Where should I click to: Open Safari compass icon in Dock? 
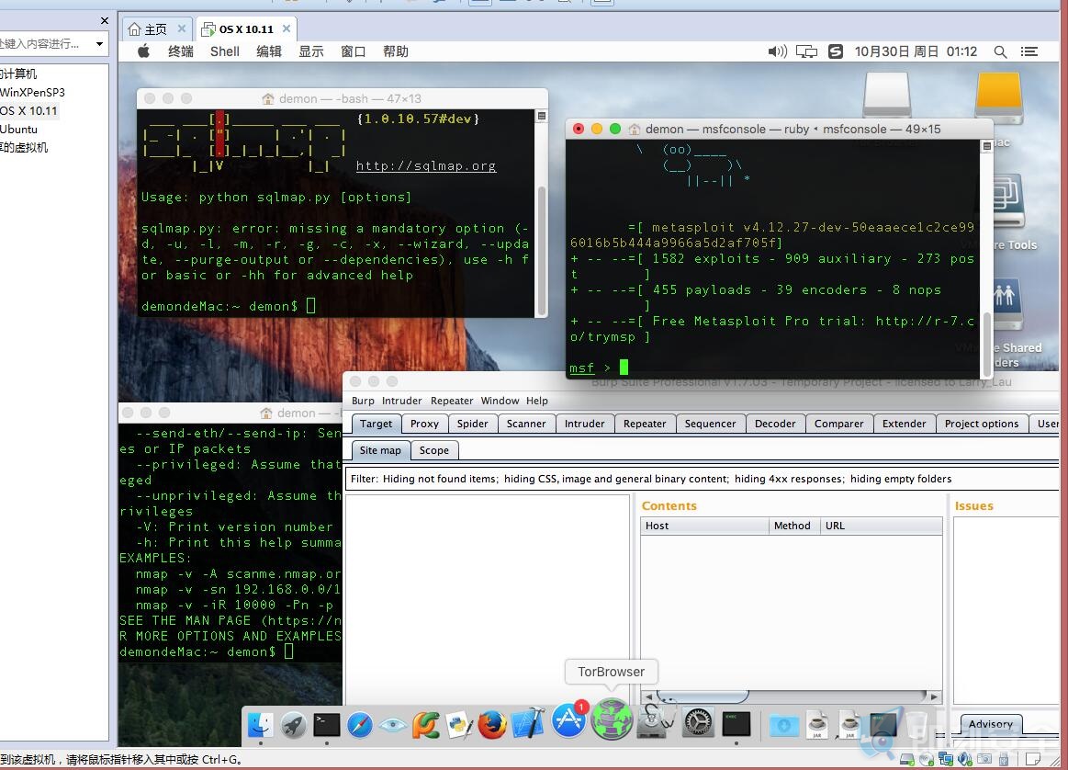[360, 725]
